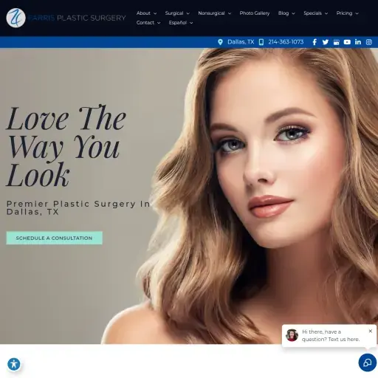Screen dimensions: 378x378
Task: Open the YouTube icon
Action: 347,42
